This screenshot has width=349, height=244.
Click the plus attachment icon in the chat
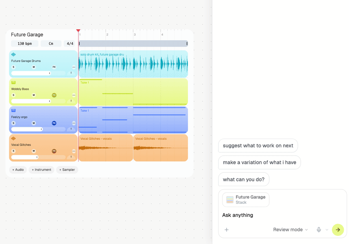click(227, 229)
